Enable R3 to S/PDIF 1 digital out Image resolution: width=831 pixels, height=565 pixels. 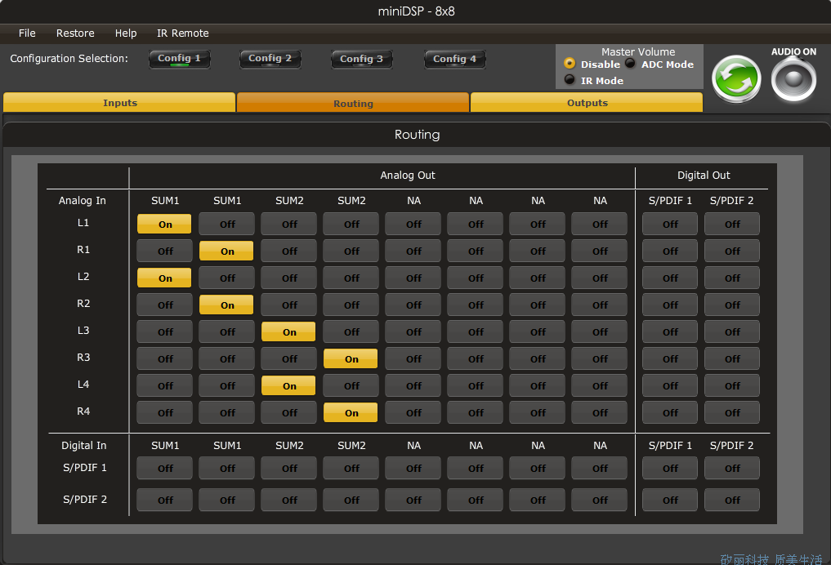tap(670, 359)
